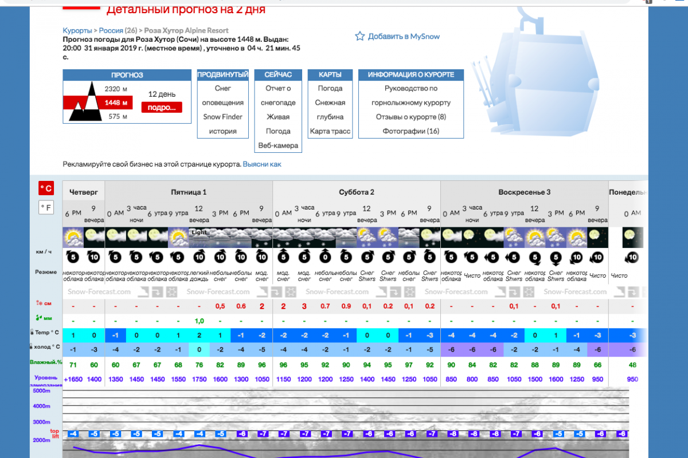Screen dimensions: 688x458
Task: Open Снег оповещения link
Action: coord(223,96)
